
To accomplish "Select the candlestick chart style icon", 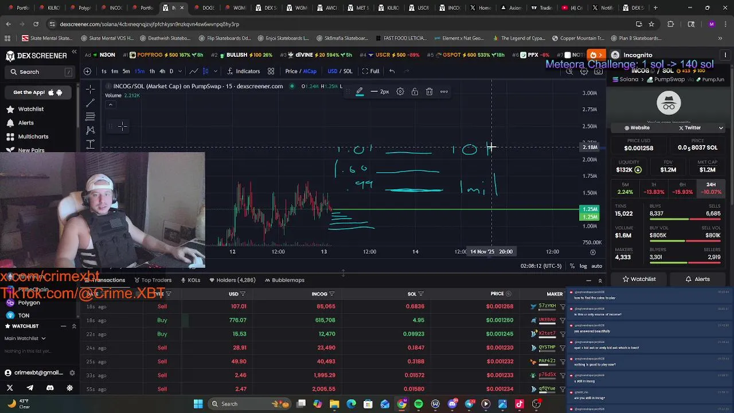I will point(205,71).
